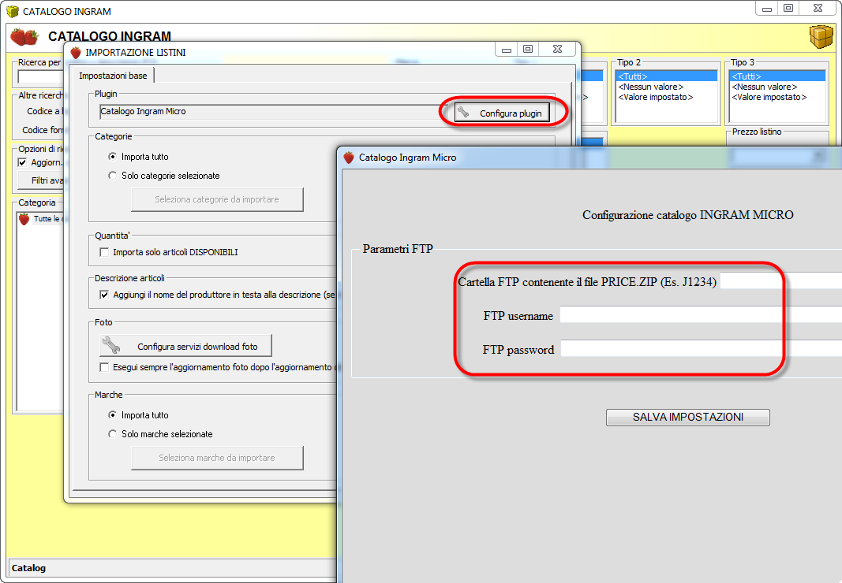This screenshot has width=842, height=583.
Task: Click the strawberry logo beside CATALOGO INGRAM heading
Action: click(x=24, y=37)
